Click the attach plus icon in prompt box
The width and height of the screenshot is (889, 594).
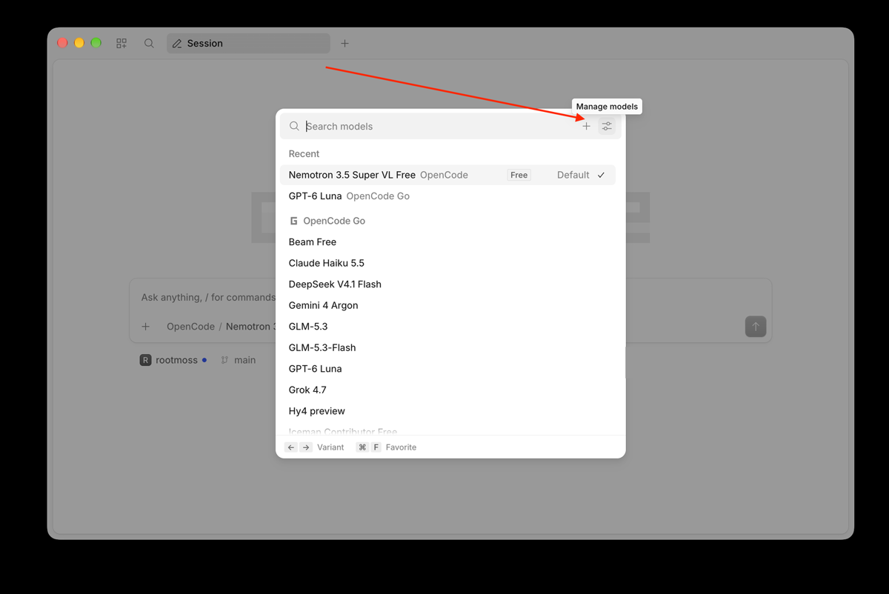click(x=146, y=327)
